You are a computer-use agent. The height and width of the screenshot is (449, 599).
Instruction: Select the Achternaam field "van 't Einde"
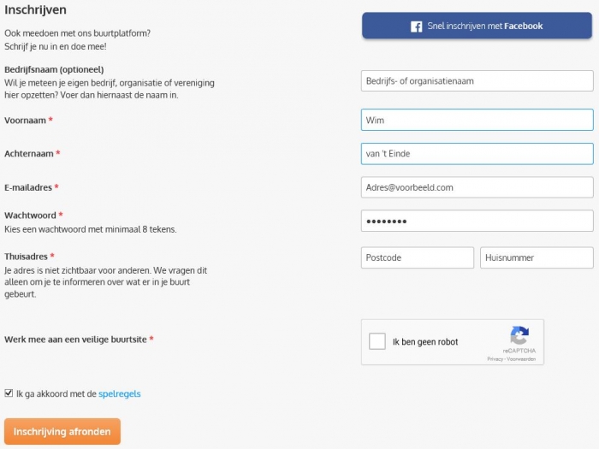click(x=477, y=153)
